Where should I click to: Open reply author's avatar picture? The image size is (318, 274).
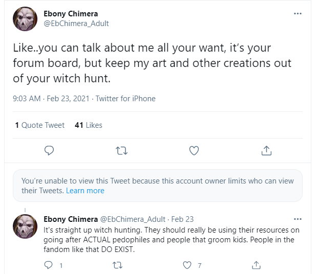[x=25, y=226]
